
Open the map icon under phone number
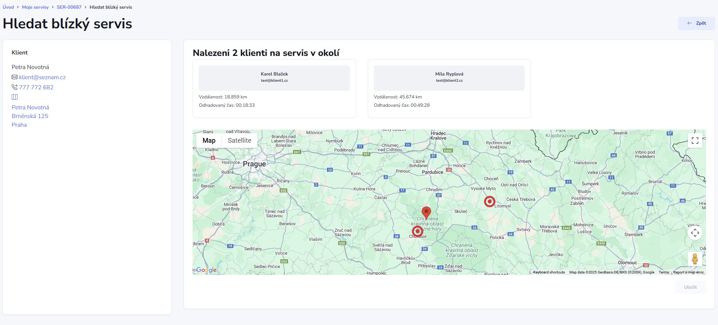pyautogui.click(x=15, y=97)
